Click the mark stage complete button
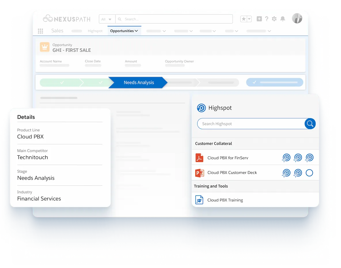 274,82
